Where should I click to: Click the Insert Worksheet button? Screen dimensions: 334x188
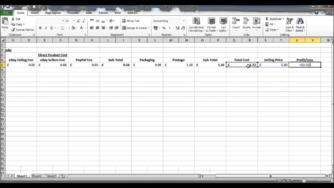(63, 176)
